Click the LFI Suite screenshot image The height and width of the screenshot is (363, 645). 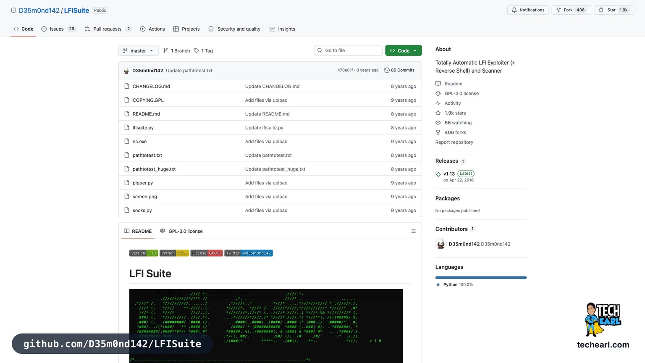coord(266,326)
